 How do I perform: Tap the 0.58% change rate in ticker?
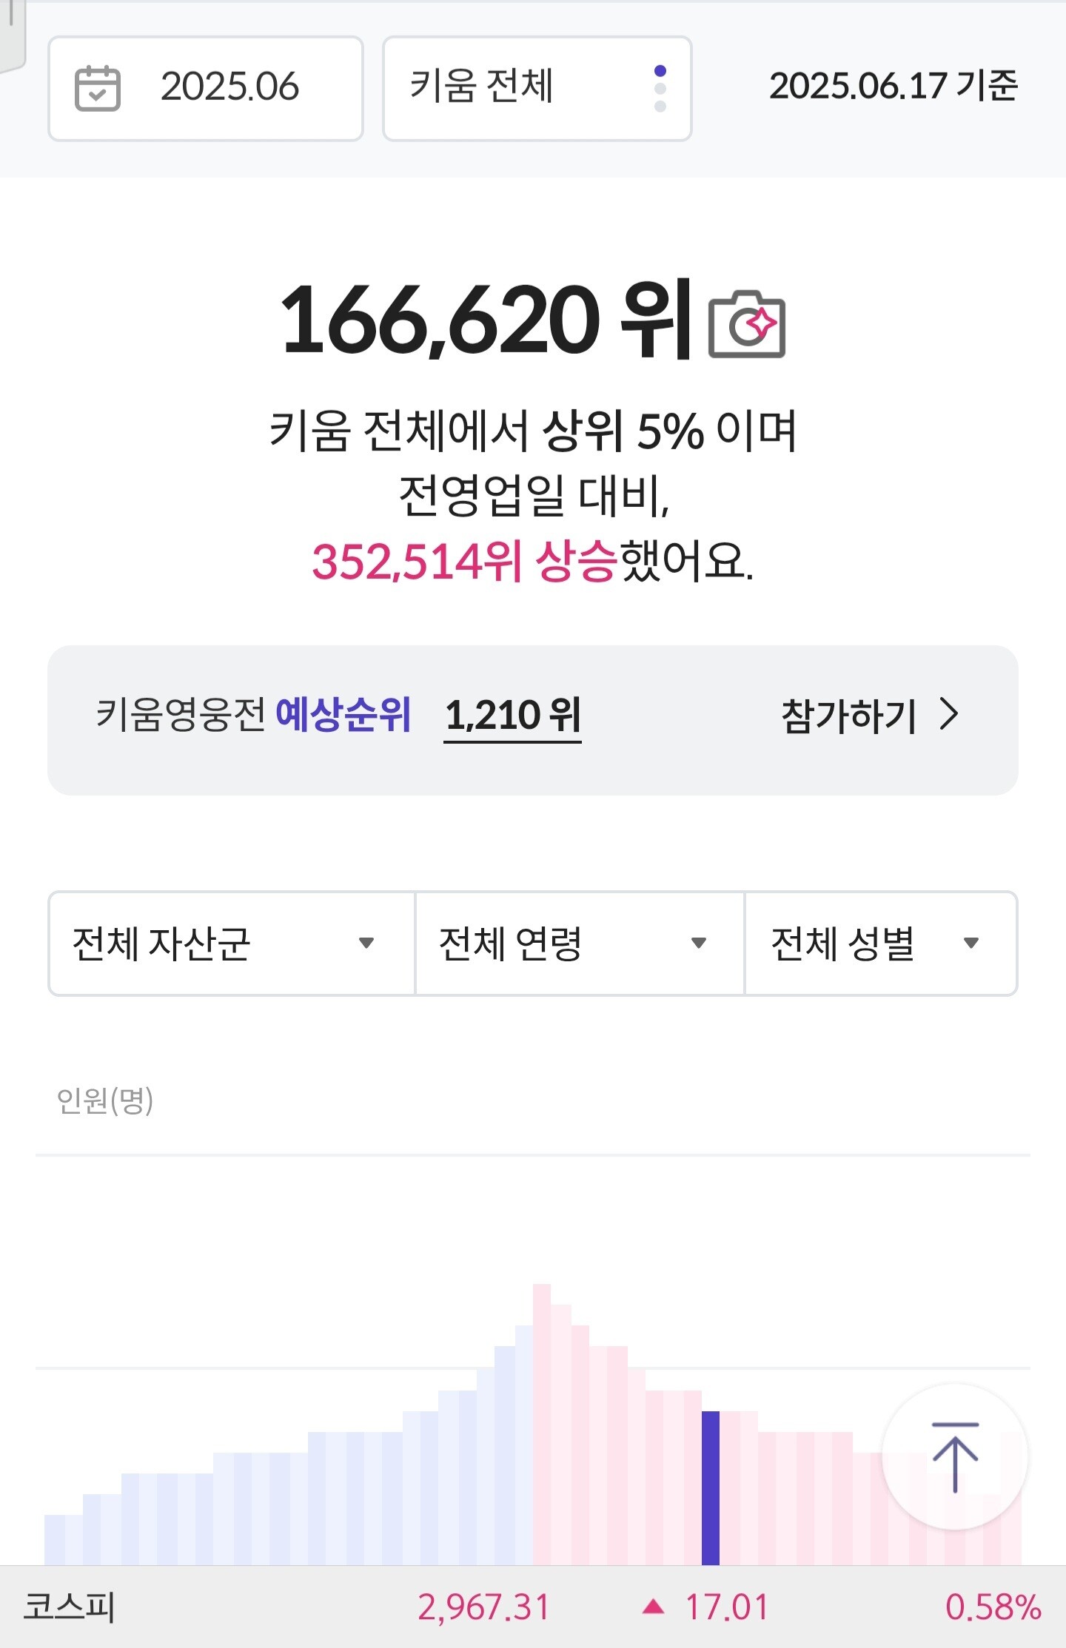993,1607
